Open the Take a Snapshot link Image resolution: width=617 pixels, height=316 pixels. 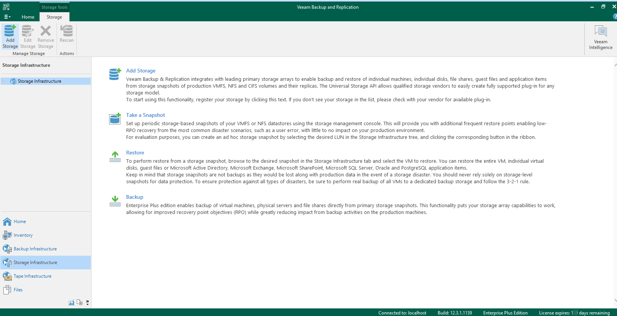pos(146,115)
